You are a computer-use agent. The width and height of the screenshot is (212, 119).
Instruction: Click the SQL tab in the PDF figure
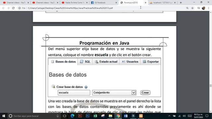click(85, 62)
